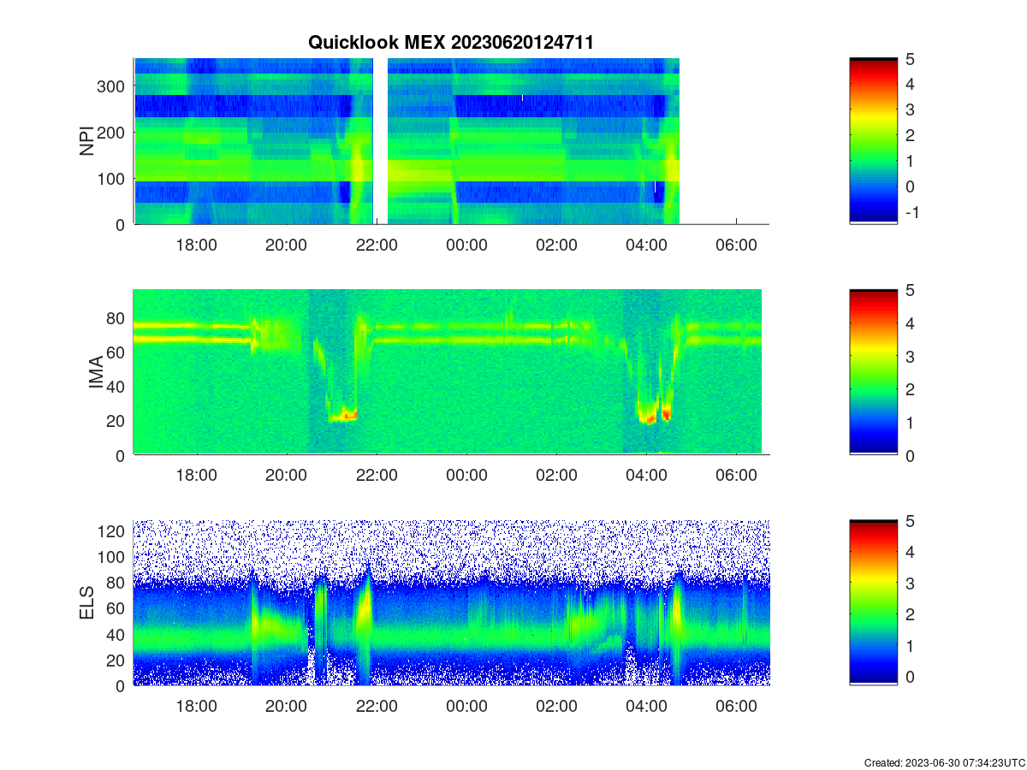Click the 22:00 tick on NPI time axis
The width and height of the screenshot is (1027, 770).
point(377,245)
